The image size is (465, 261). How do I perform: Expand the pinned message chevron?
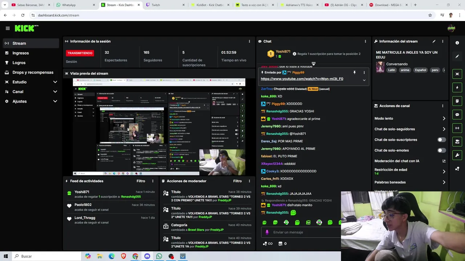(364, 80)
